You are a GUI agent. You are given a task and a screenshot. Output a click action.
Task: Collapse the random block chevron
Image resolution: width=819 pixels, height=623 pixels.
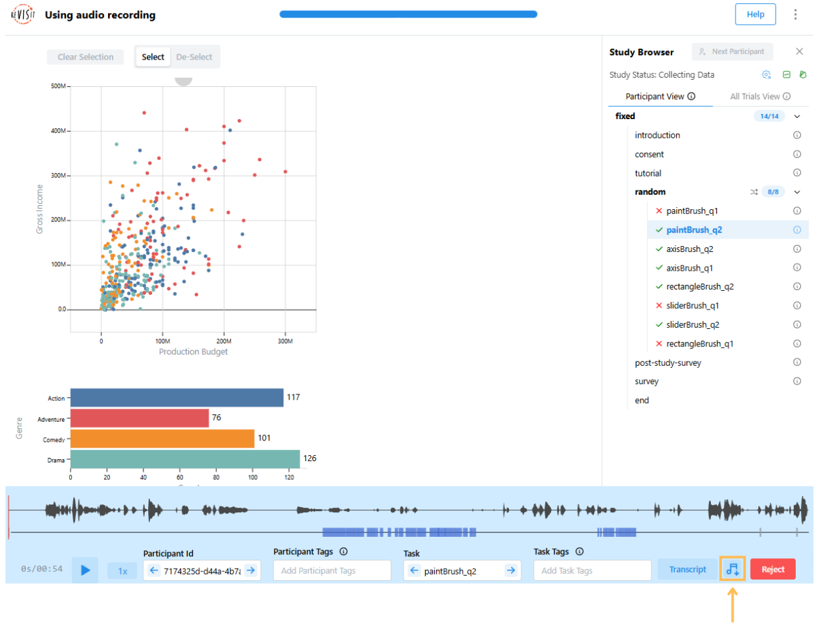coord(797,192)
